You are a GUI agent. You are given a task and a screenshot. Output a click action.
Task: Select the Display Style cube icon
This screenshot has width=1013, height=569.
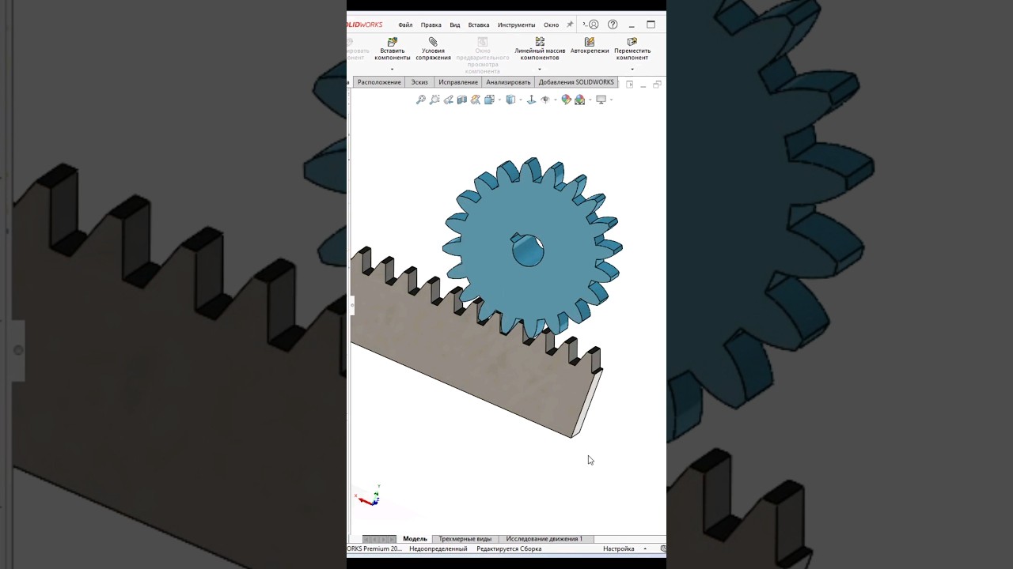[510, 100]
